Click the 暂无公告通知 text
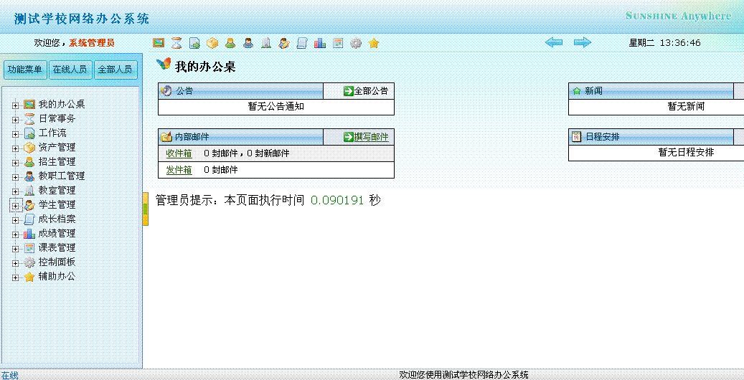This screenshot has width=744, height=380. click(x=276, y=107)
